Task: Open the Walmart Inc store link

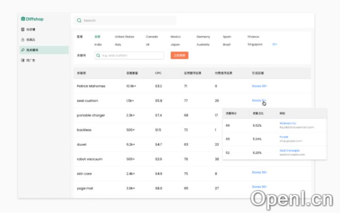Action: (287, 123)
